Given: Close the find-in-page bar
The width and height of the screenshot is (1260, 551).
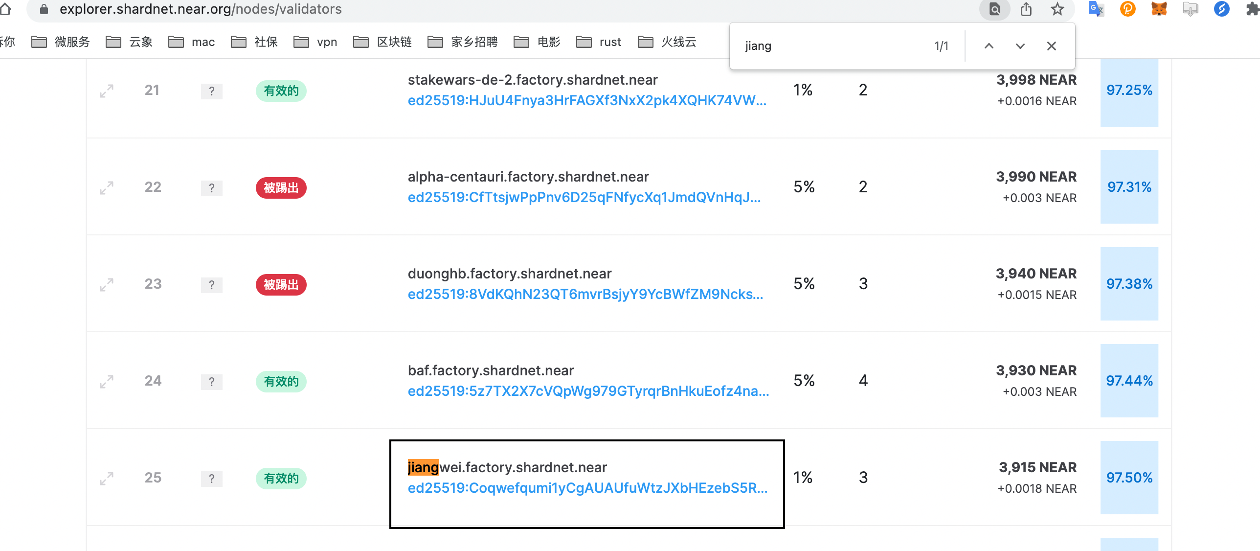Looking at the screenshot, I should (1051, 46).
